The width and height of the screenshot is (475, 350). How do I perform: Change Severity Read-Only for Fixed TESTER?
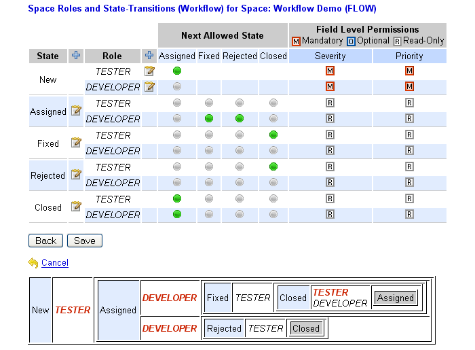[330, 135]
